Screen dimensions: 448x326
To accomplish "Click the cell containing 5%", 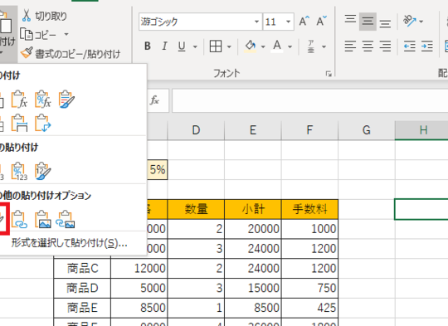I will [157, 170].
